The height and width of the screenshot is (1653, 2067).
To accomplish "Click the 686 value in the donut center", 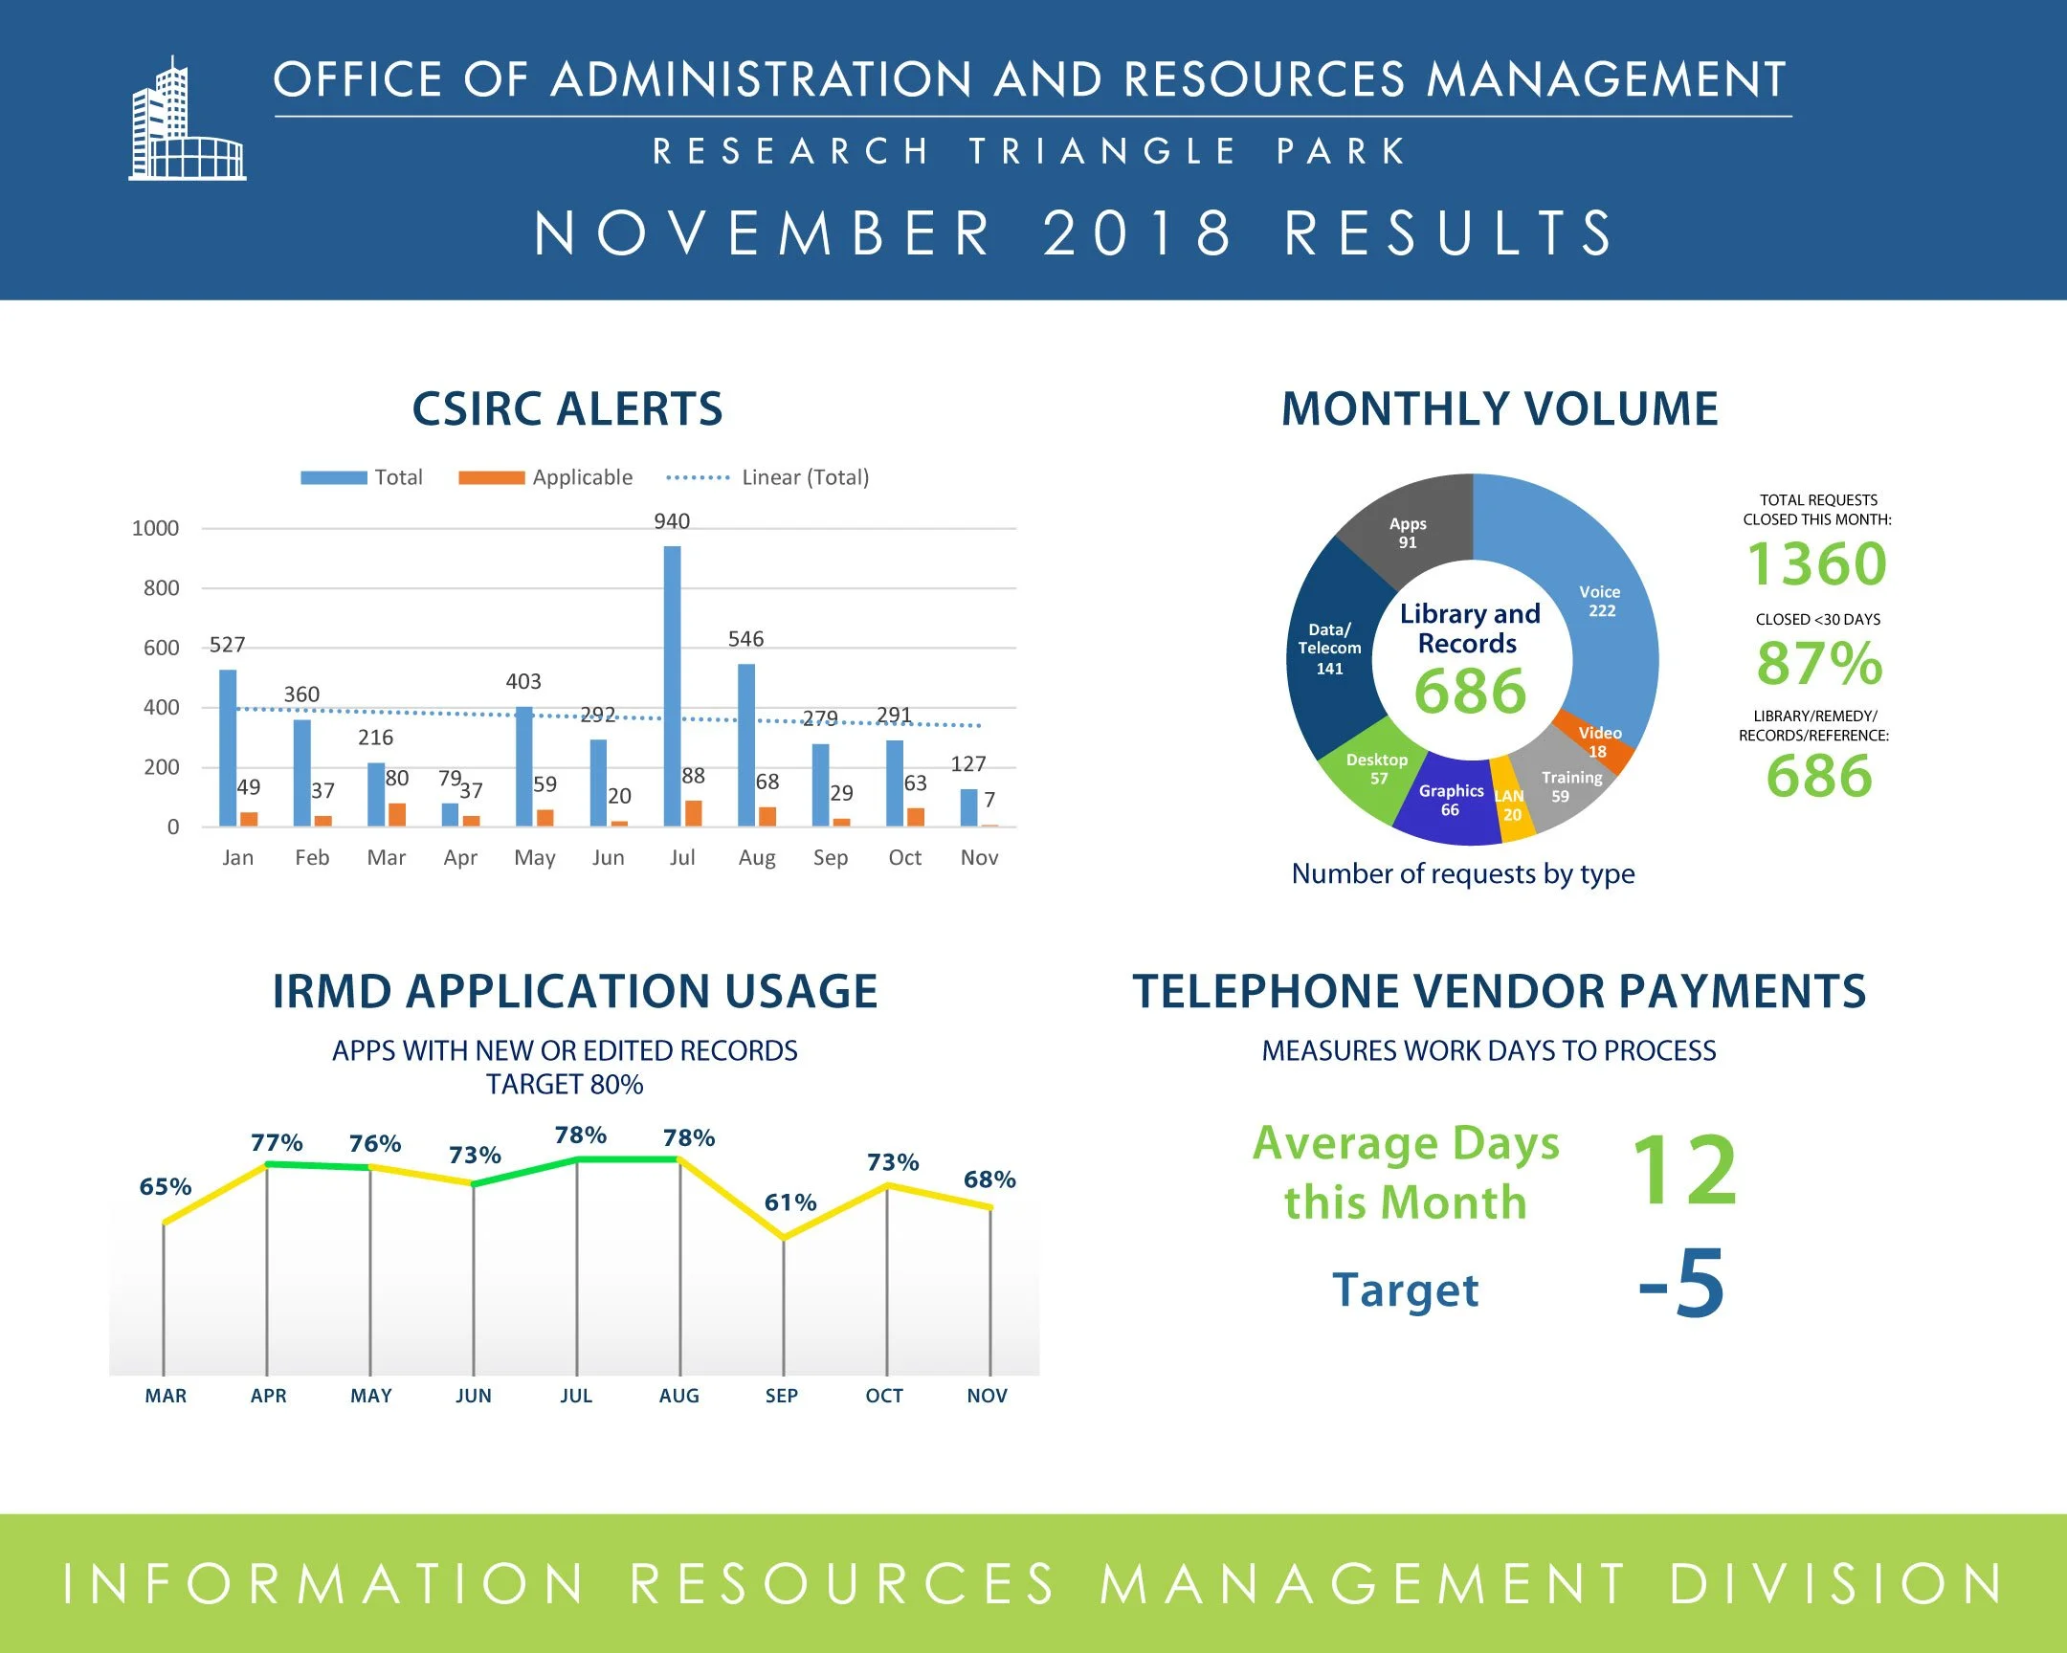I will click(1470, 691).
